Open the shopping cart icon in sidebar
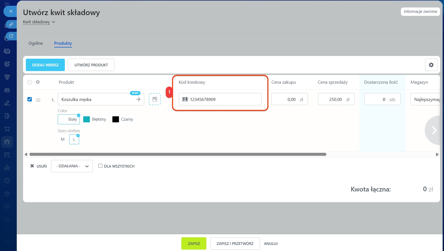 [x=7, y=129]
